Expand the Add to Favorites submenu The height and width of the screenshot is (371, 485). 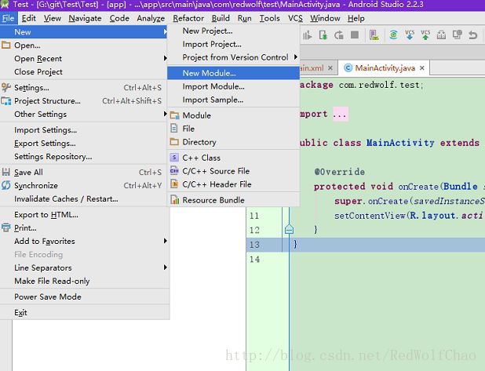tap(165, 241)
